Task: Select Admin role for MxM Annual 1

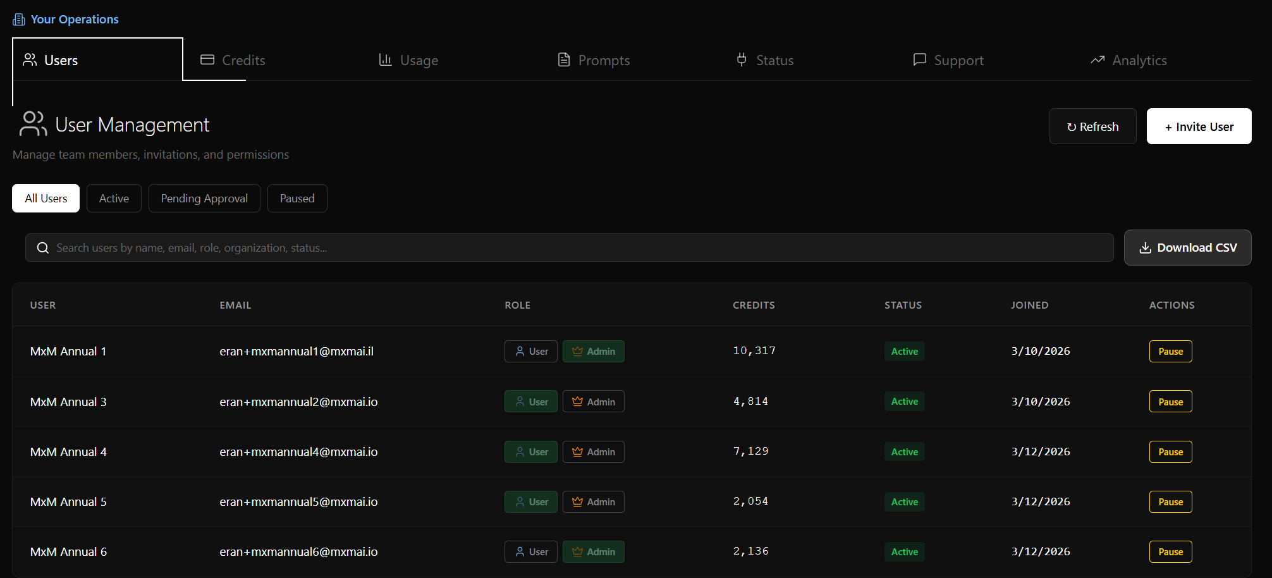Action: click(x=594, y=351)
